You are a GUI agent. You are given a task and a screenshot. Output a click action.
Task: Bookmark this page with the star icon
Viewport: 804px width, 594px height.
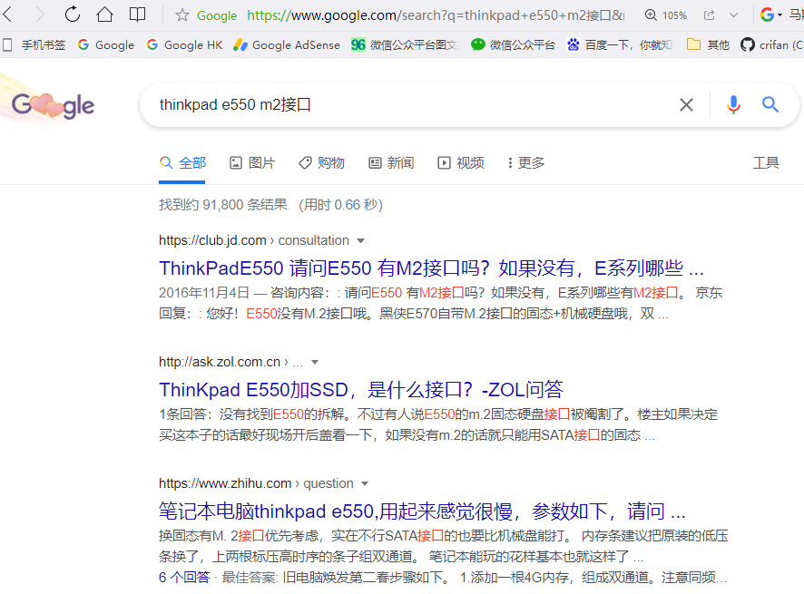pos(182,15)
